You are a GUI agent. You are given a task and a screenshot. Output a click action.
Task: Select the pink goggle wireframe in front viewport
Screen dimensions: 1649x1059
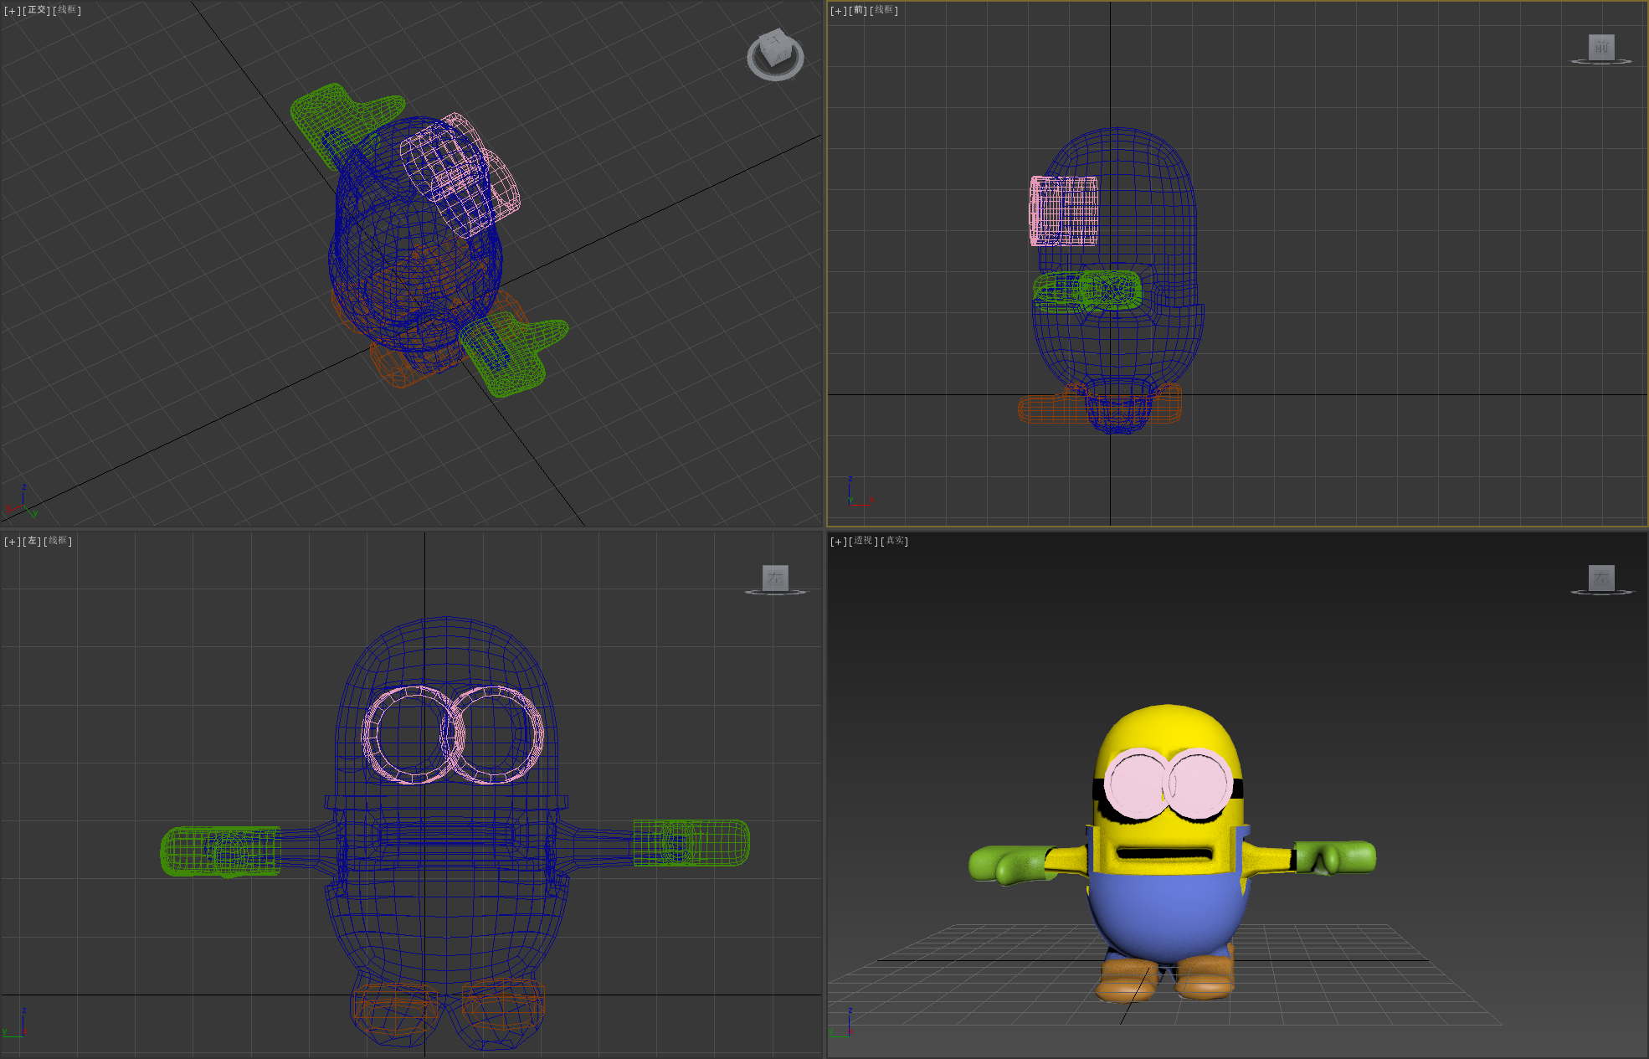[x=1063, y=211]
